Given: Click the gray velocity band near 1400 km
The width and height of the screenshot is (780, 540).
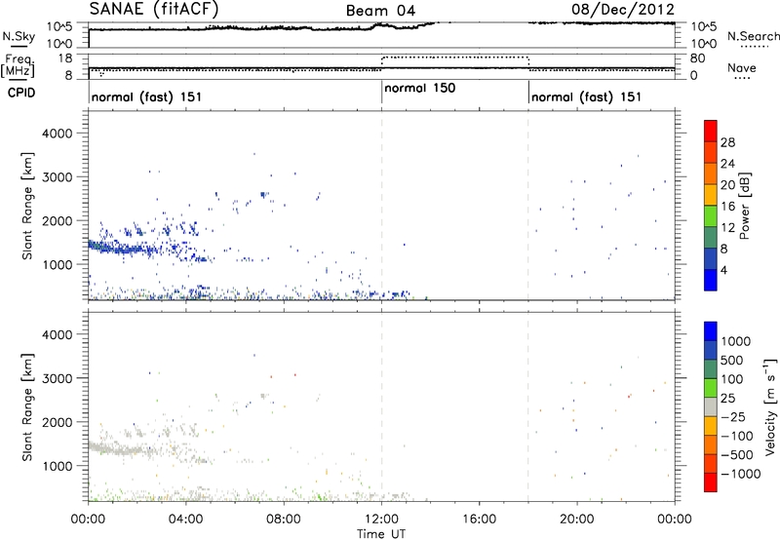Looking at the screenshot, I should coord(125,450).
